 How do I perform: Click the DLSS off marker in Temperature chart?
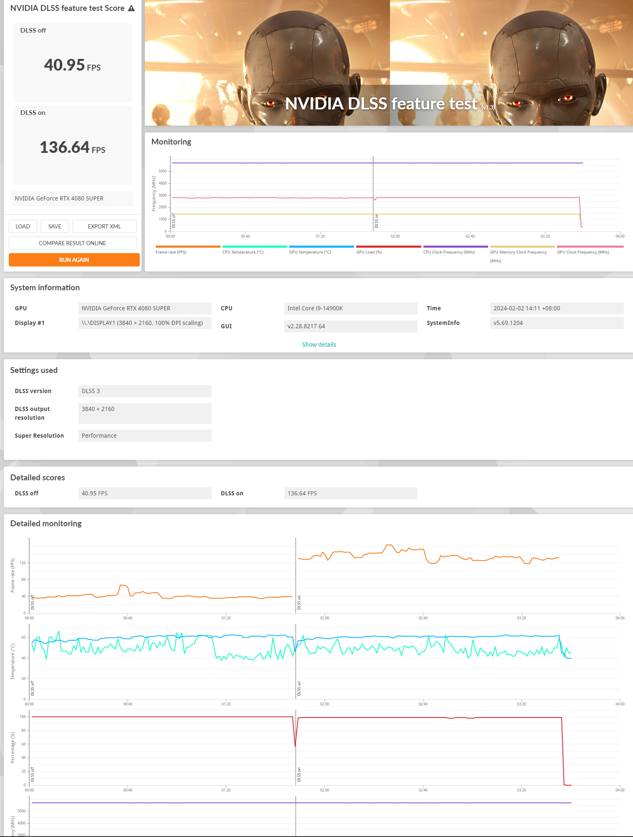tap(33, 688)
